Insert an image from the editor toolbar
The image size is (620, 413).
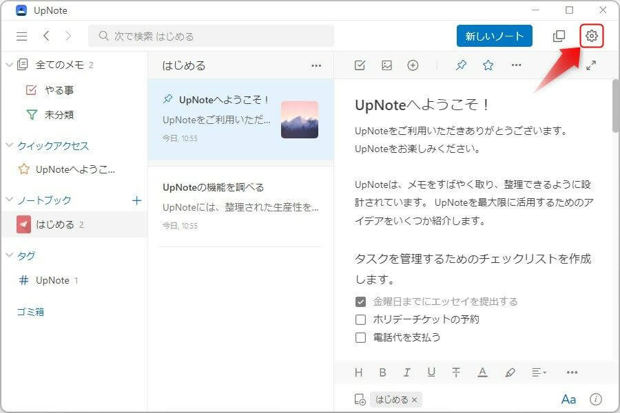tap(386, 65)
